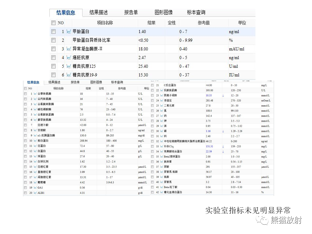Check the box for C反应蛋白 row
Image resolution: width=312 pixels, height=234 pixels.
coord(152,85)
